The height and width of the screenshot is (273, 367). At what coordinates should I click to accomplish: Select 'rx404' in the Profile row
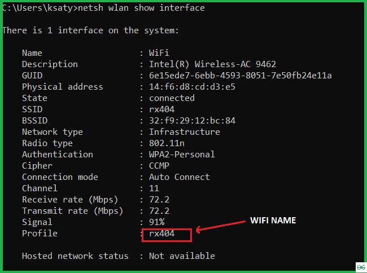click(x=161, y=234)
